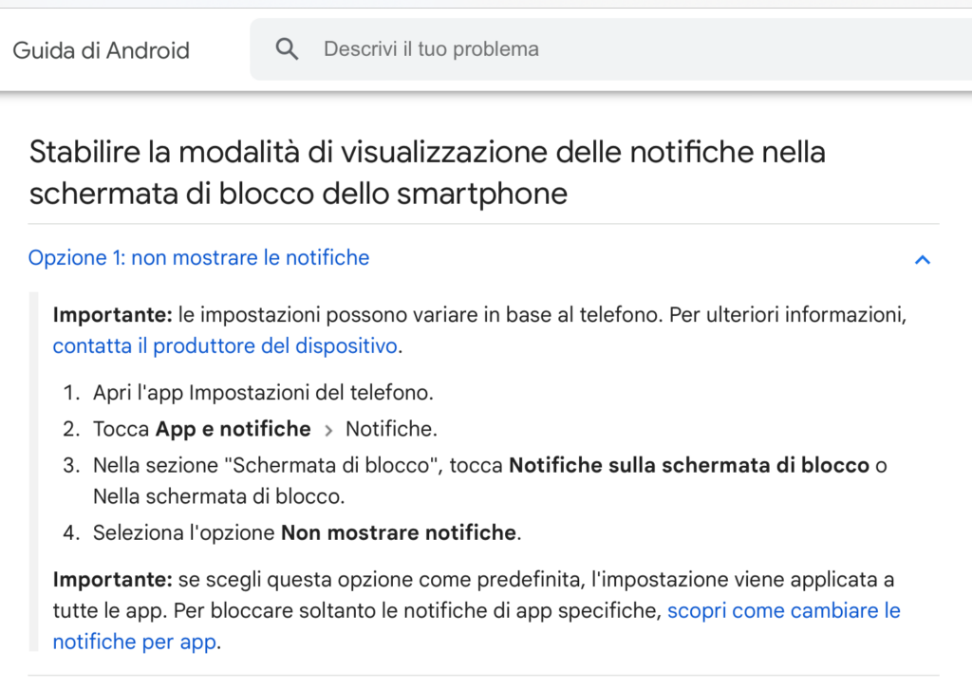Toggle the "Opzione 1: non mostrare le notifiche" section

click(x=199, y=257)
